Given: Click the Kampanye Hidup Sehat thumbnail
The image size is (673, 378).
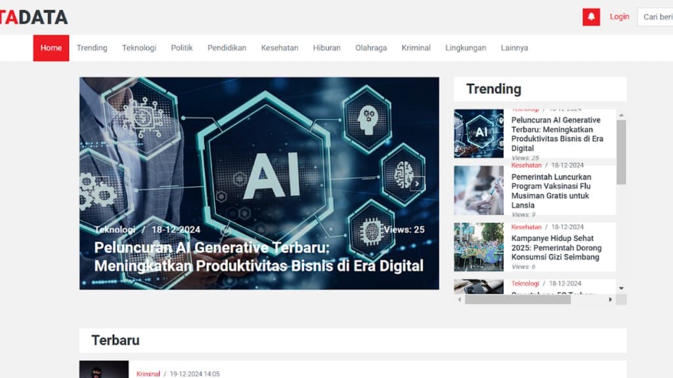Looking at the screenshot, I should coord(479,246).
